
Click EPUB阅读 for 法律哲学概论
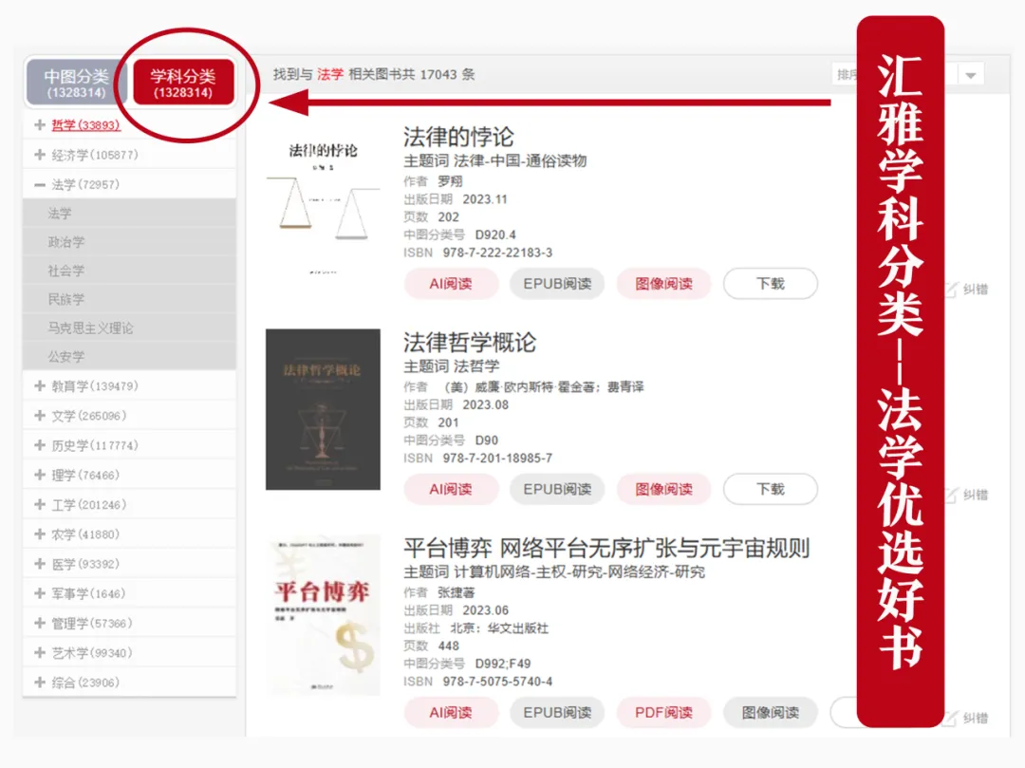(557, 489)
